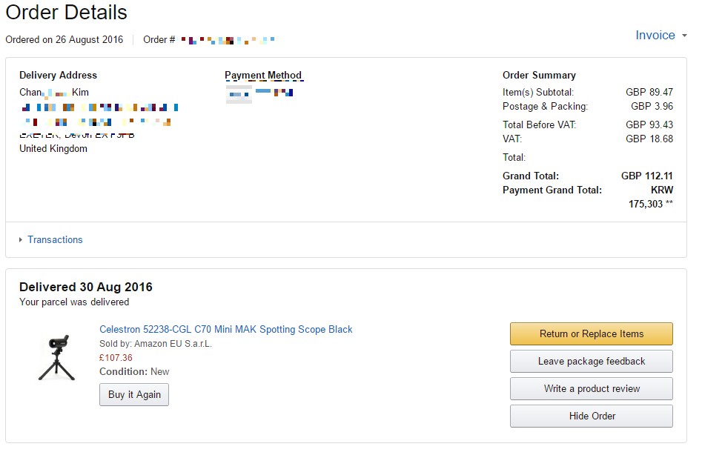Click the spotting scope product thumbnail

[x=56, y=358]
